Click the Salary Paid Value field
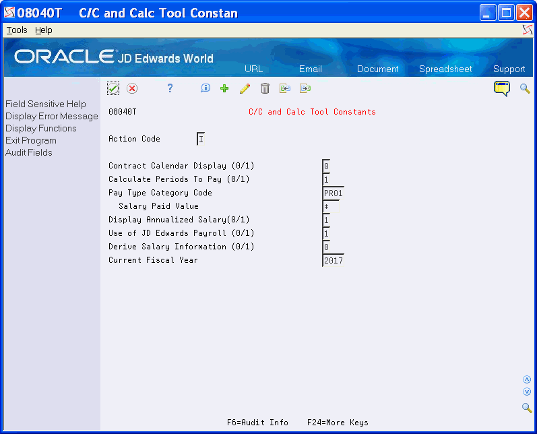Viewport: 537px width, 434px height. click(x=331, y=206)
